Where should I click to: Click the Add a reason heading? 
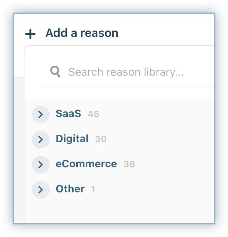82,33
